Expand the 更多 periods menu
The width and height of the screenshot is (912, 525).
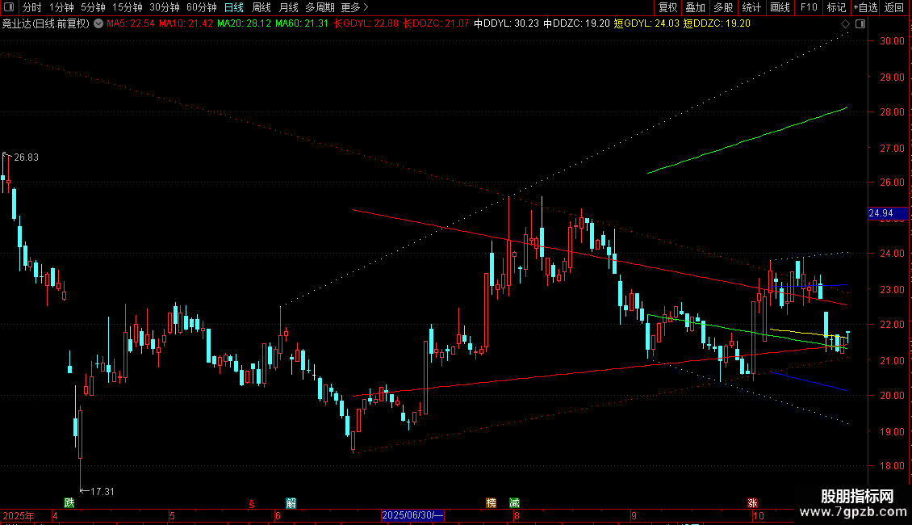(x=355, y=7)
